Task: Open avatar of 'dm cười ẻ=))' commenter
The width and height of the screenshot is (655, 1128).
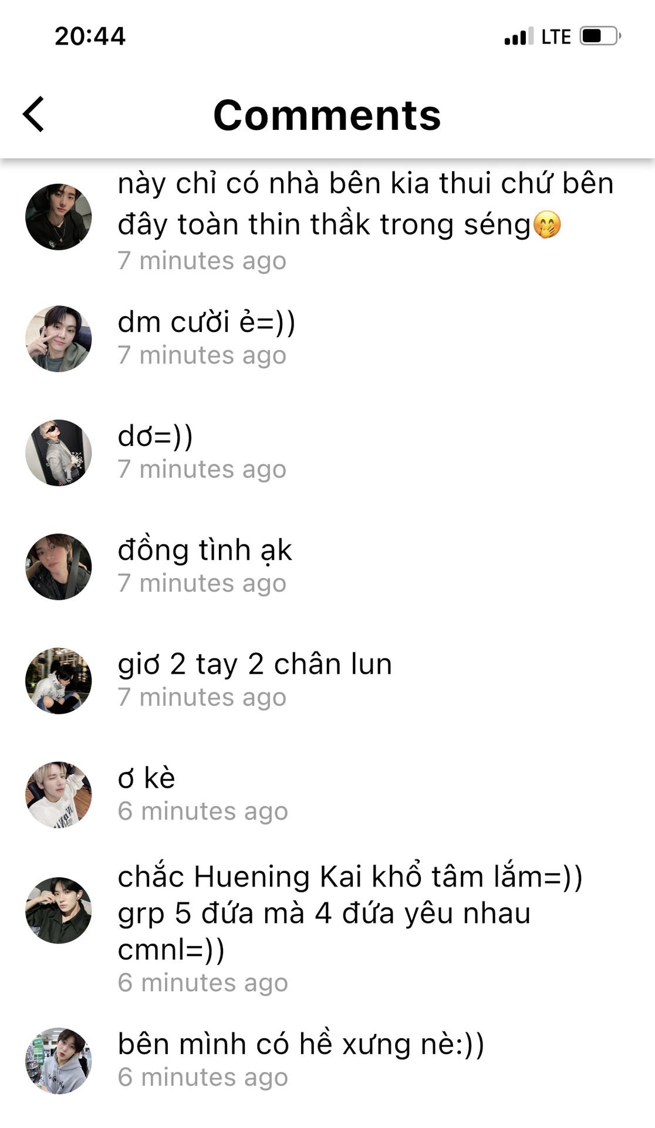Action: click(59, 338)
